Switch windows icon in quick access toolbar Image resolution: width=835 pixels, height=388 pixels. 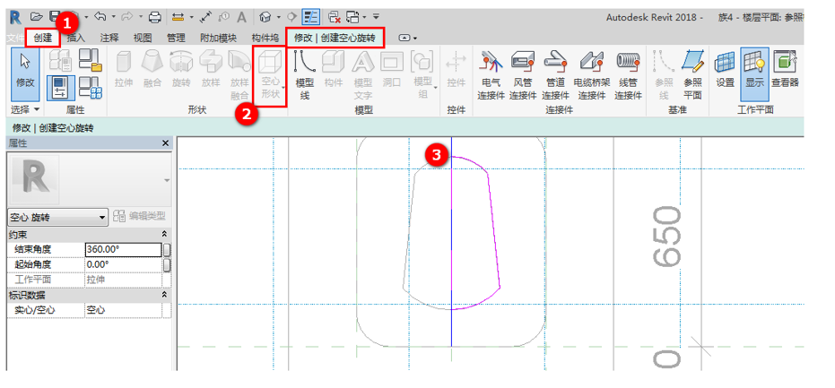352,17
